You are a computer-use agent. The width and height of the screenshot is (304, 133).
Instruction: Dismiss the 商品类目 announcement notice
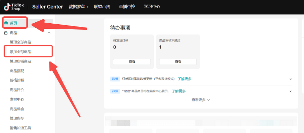[x=290, y=91]
